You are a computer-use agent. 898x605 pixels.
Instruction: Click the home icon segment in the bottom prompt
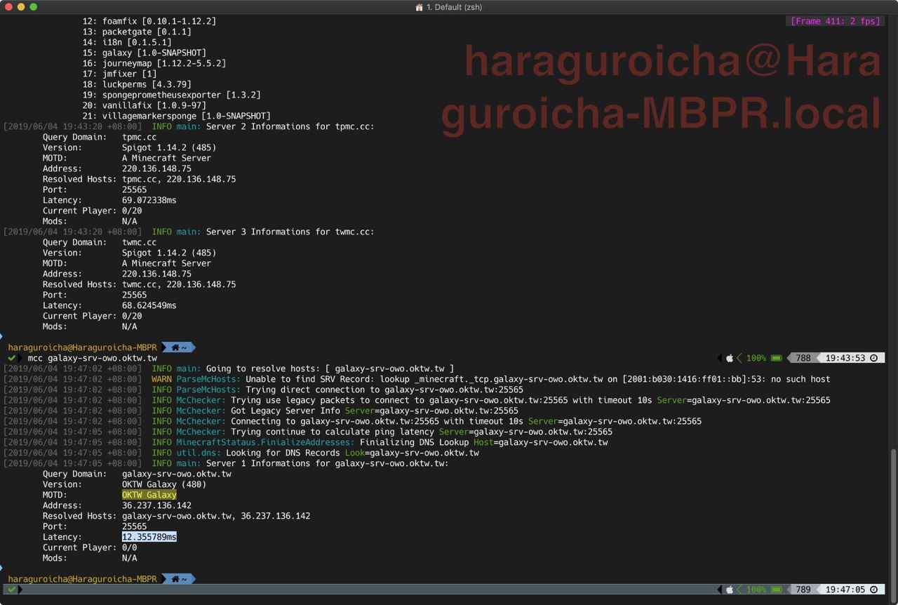pos(178,579)
